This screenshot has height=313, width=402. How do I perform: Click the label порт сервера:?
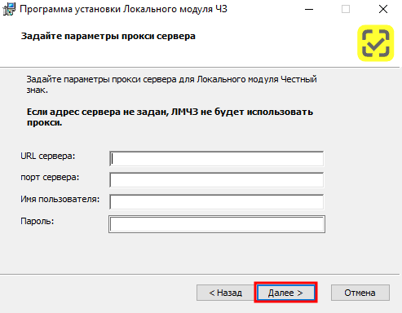click(x=50, y=178)
